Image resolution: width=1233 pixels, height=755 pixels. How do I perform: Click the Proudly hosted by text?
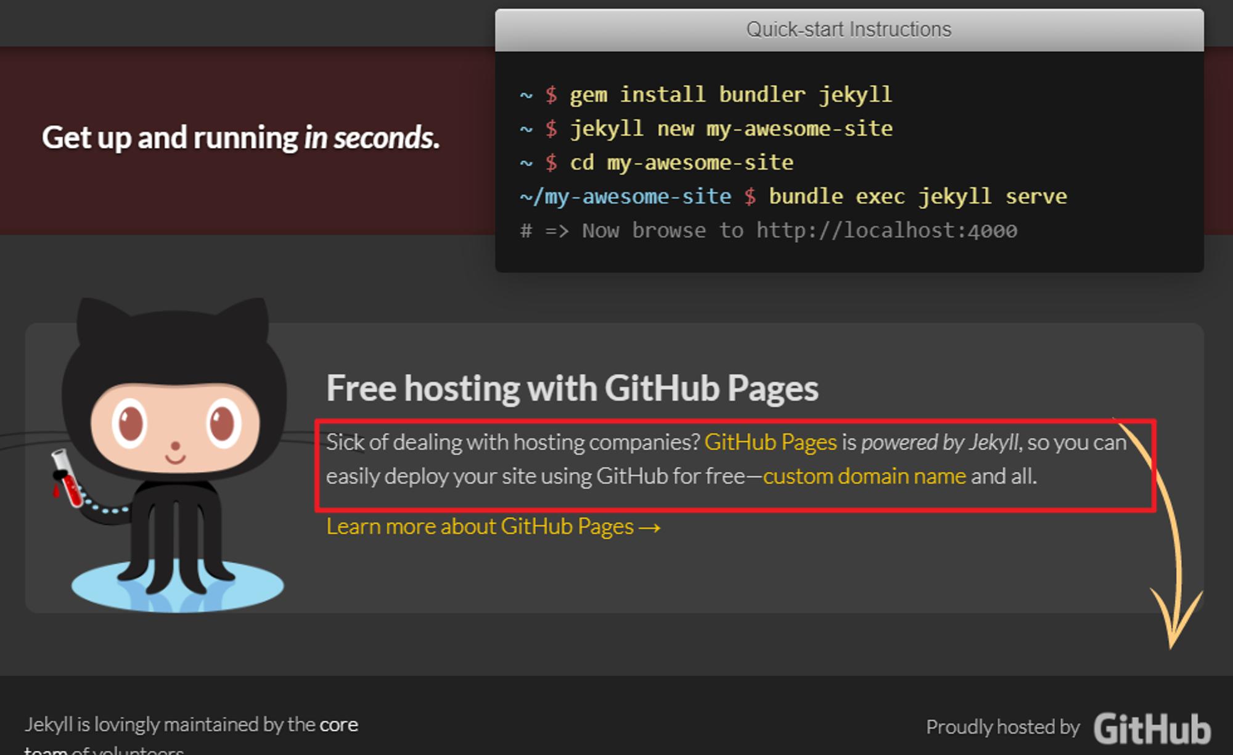click(x=1003, y=727)
